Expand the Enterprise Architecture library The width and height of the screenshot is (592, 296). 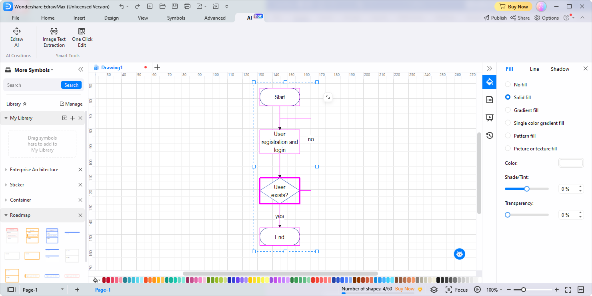click(x=6, y=170)
